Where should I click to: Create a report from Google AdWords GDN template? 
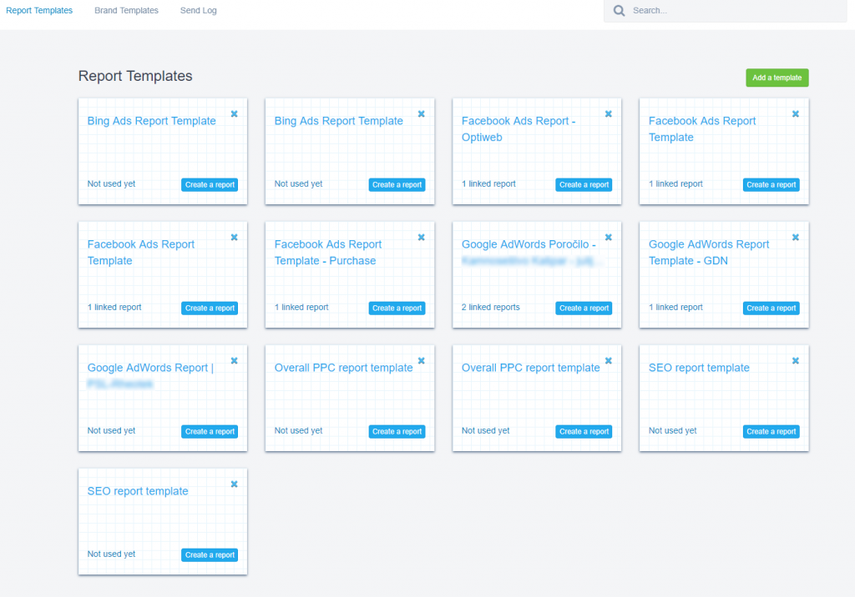tap(771, 309)
